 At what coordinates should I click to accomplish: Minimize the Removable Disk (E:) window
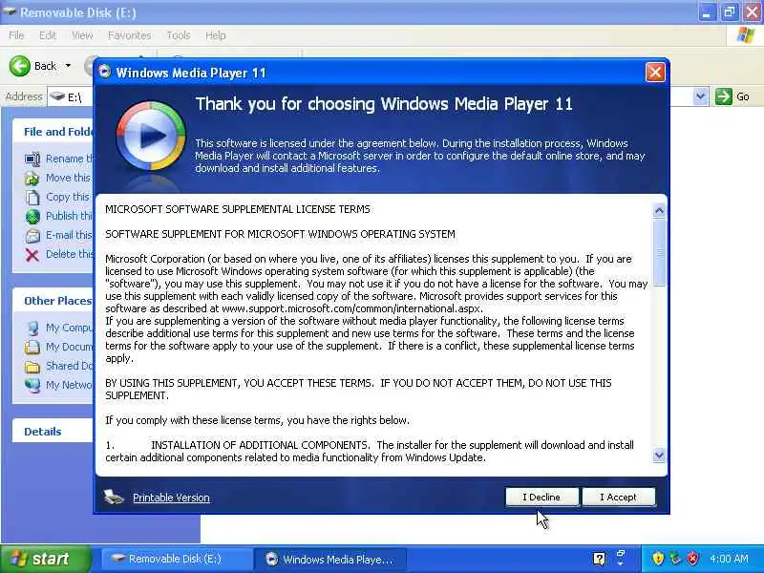[x=706, y=12]
